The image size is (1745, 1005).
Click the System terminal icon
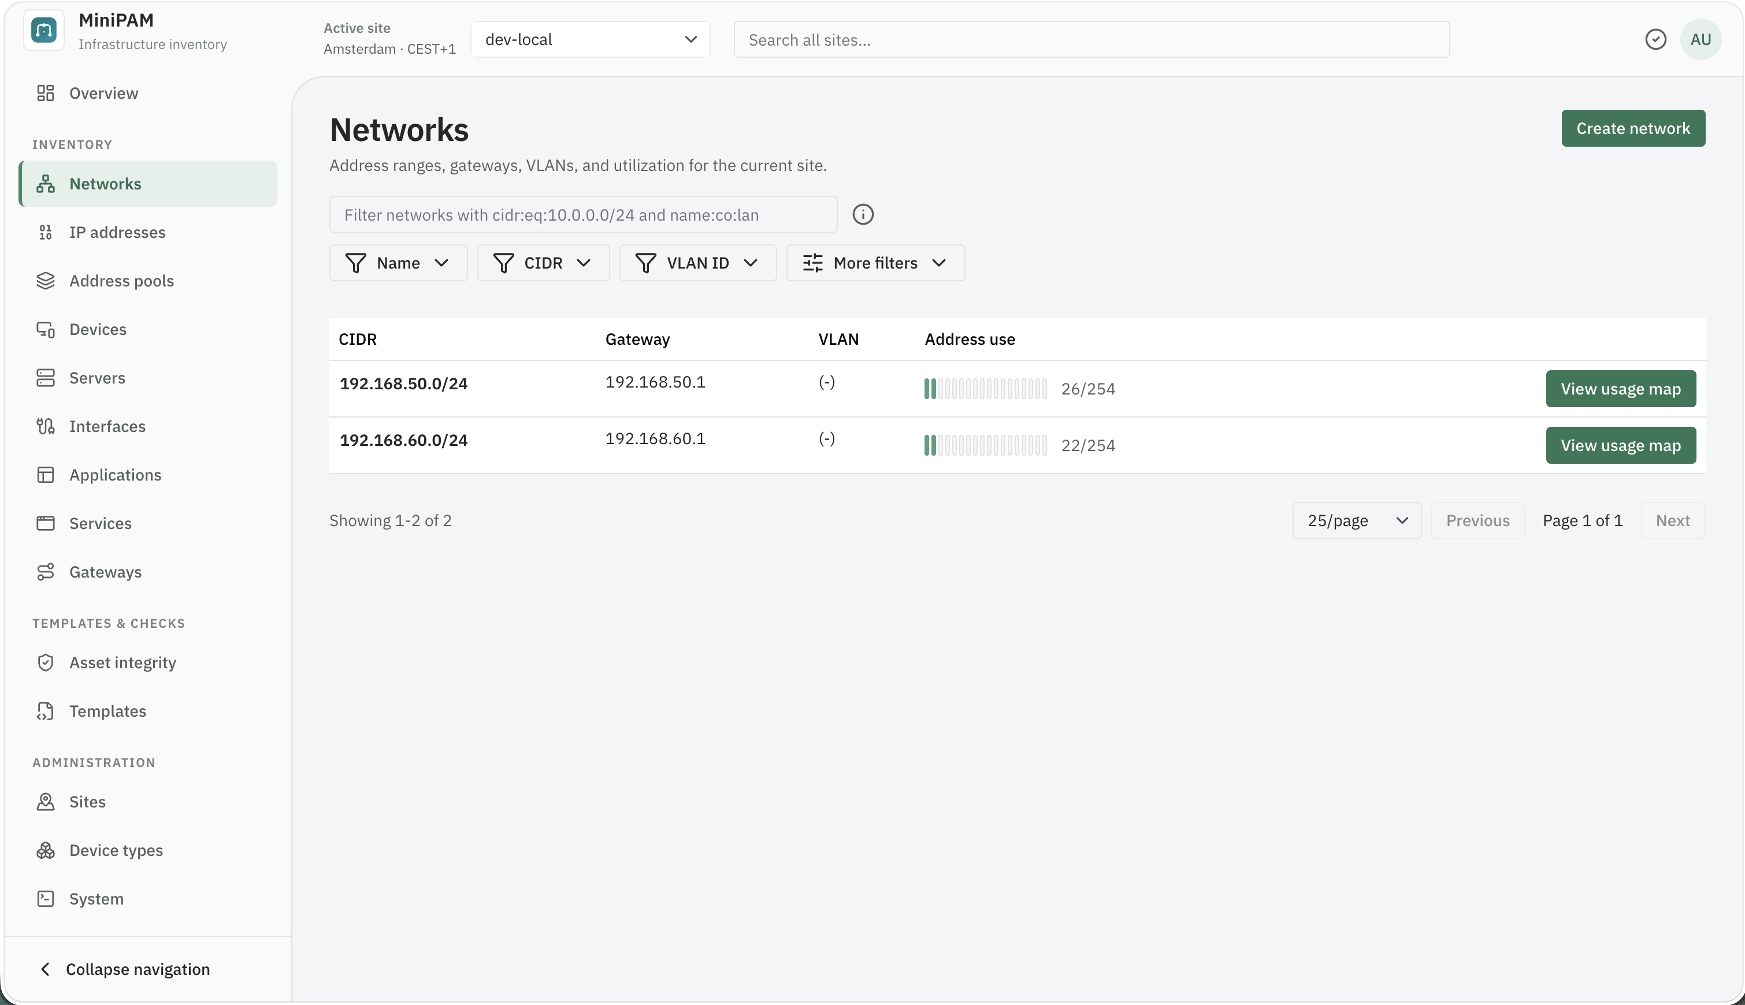(x=46, y=899)
